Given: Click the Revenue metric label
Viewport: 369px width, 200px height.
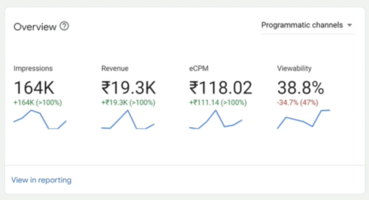Looking at the screenshot, I should 115,69.
